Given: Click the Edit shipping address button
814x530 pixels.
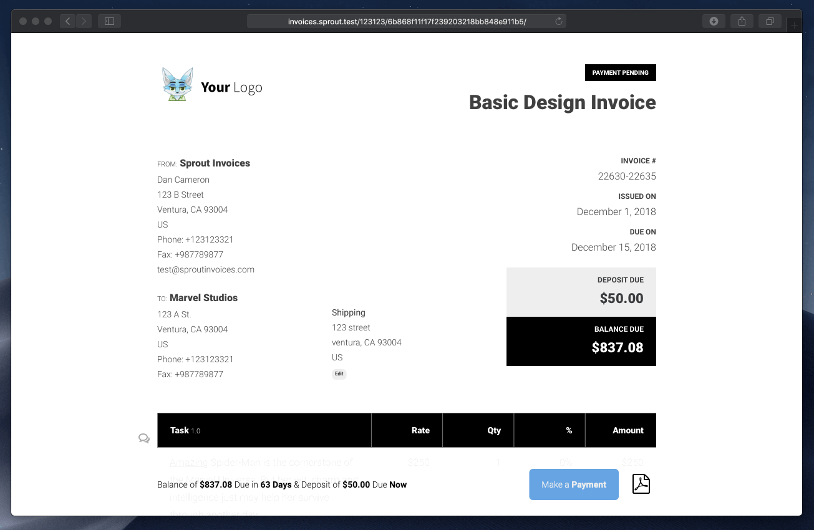Looking at the screenshot, I should coord(339,374).
